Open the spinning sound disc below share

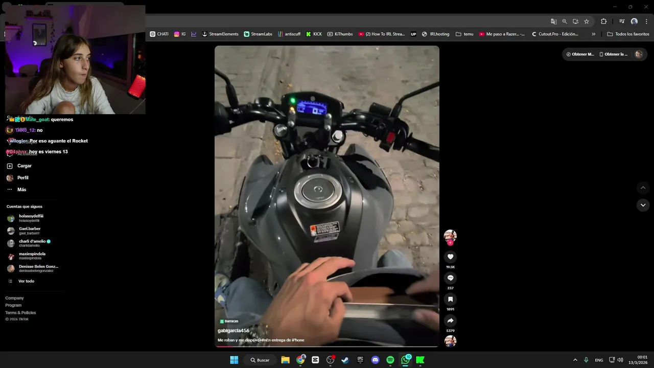pyautogui.click(x=450, y=341)
